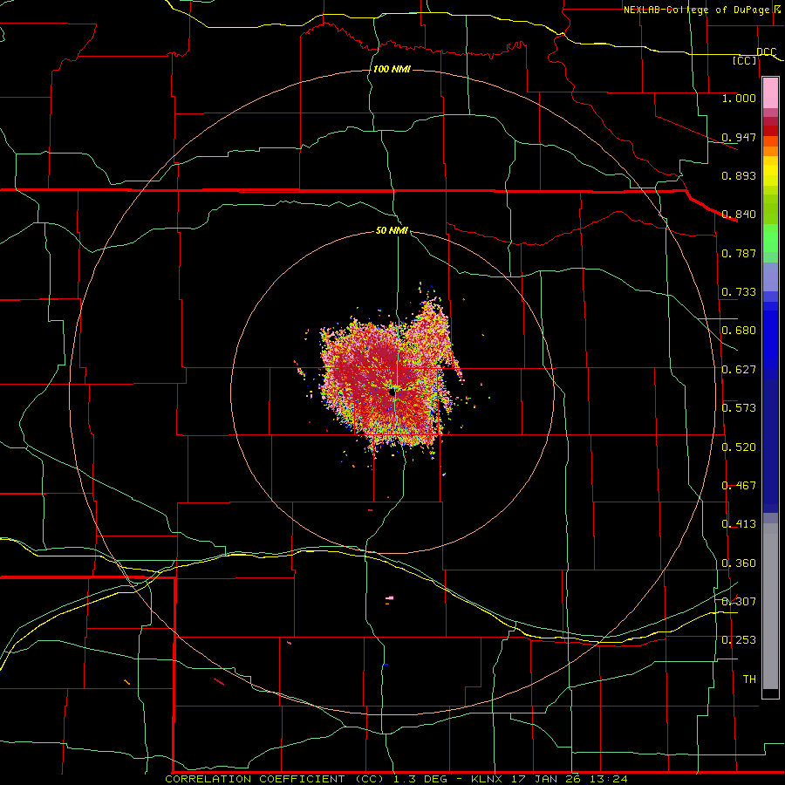Viewport: 785px width, 785px height.
Task: Select the 0.253 scale value
Action: pos(739,640)
